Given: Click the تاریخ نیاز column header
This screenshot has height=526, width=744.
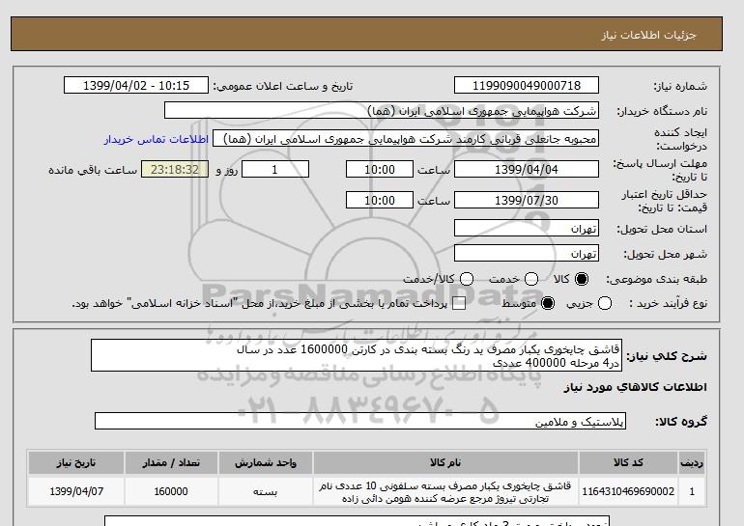Looking at the screenshot, I should (x=76, y=463).
